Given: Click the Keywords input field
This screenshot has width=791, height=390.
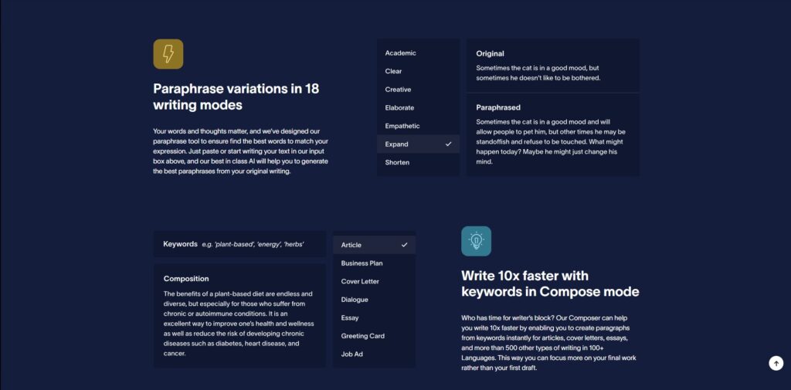Looking at the screenshot, I should [239, 244].
